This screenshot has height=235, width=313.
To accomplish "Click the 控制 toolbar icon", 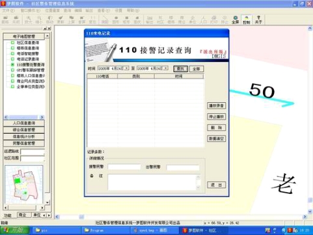I will click(247, 20).
